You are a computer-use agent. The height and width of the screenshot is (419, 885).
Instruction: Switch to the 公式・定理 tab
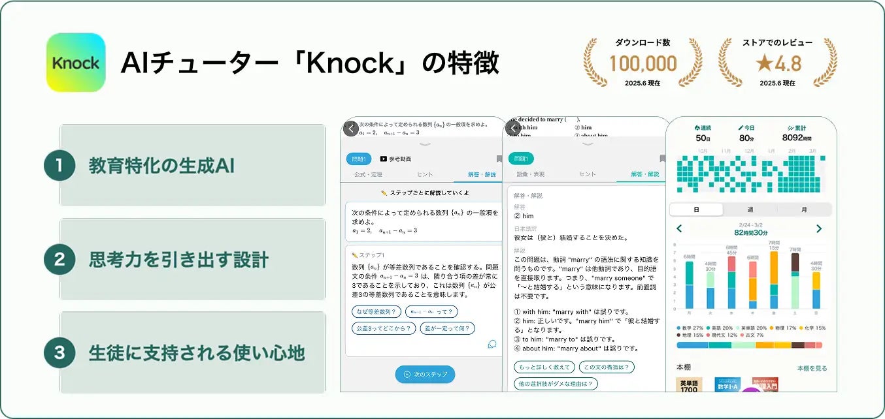coord(368,175)
